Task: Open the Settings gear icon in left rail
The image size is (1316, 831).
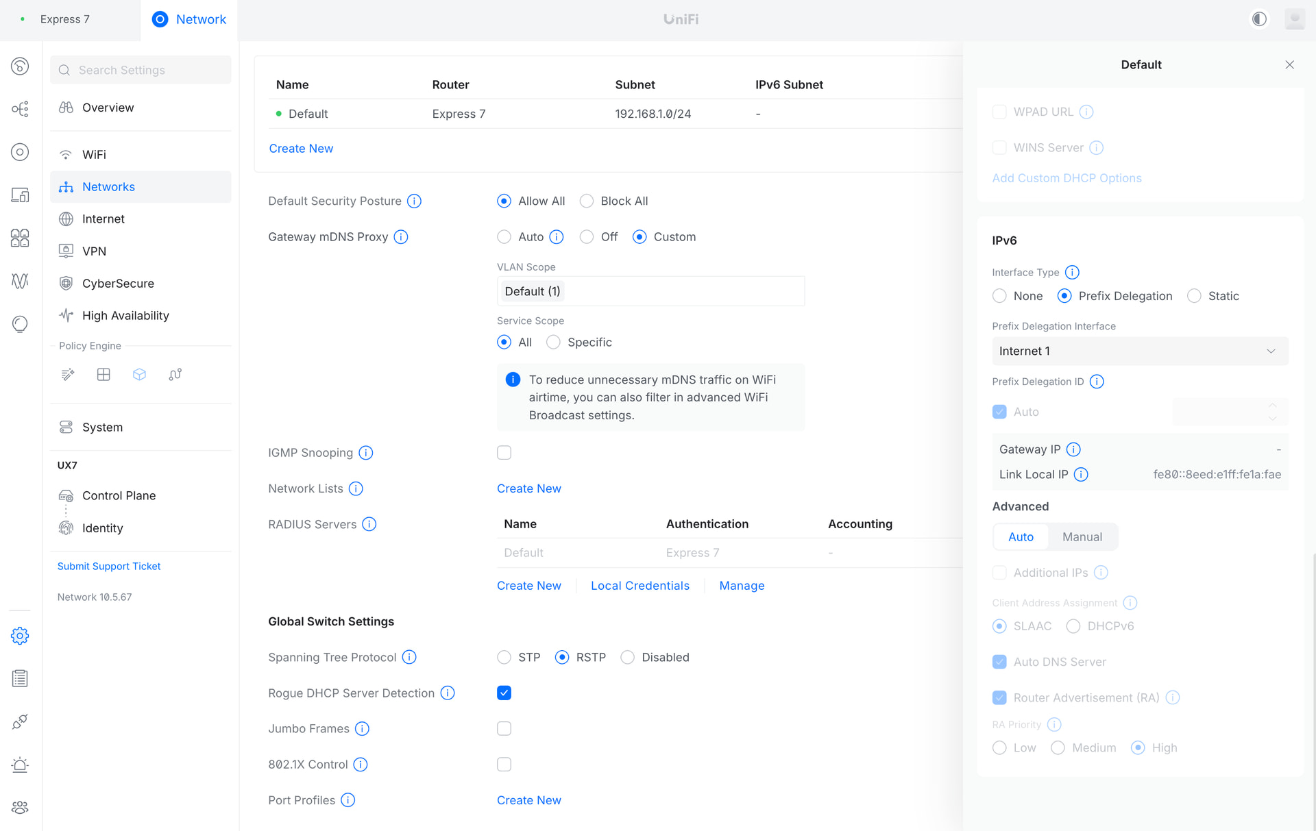Action: tap(20, 636)
